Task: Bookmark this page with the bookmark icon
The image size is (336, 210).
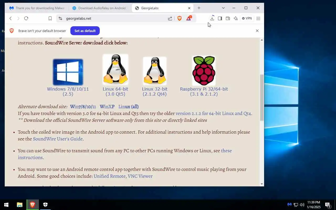Action: (50, 18)
